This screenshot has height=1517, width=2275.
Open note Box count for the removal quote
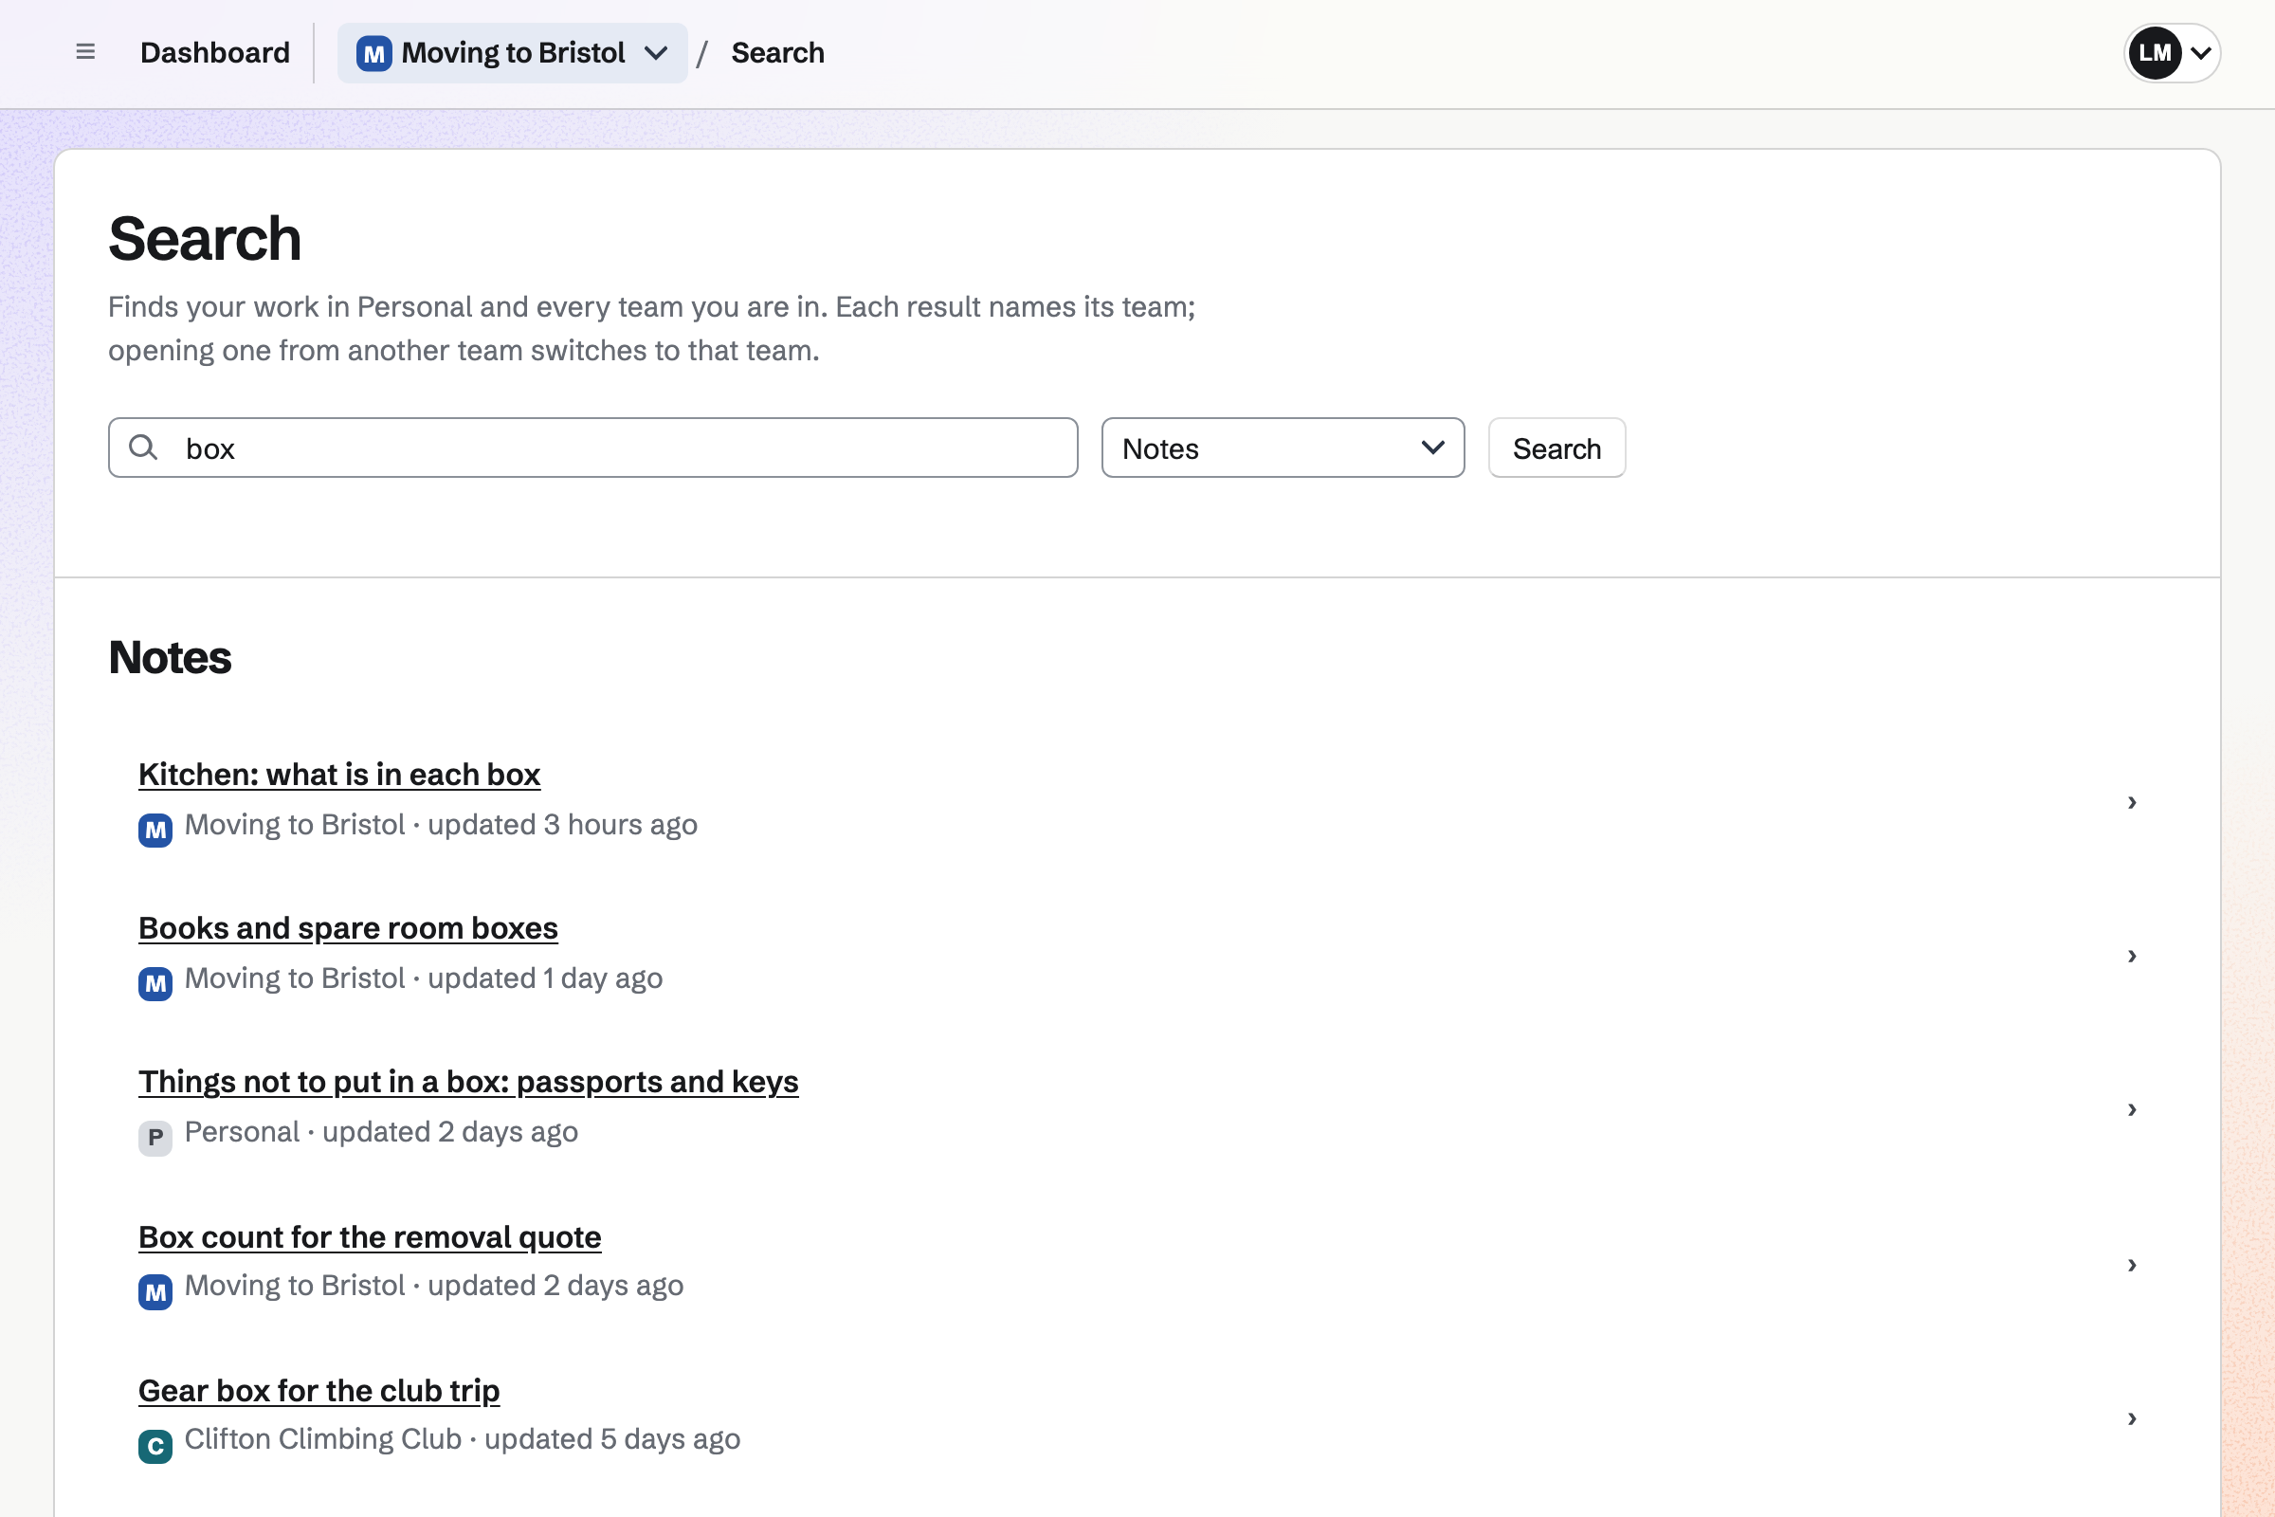click(x=370, y=1236)
